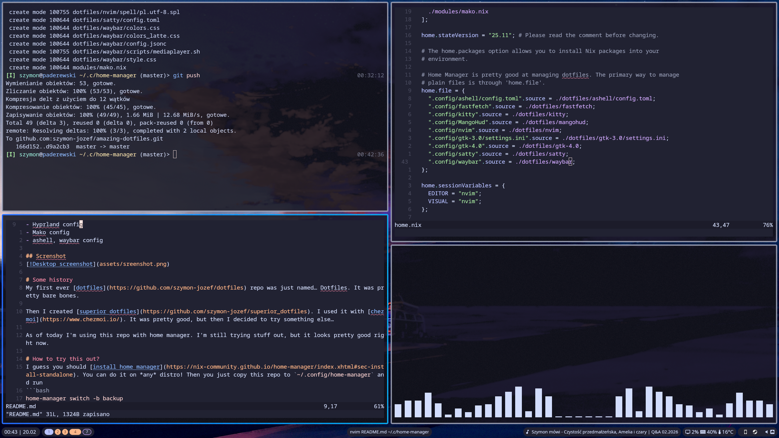Click the '9,17' cursor position in README status
The height and width of the screenshot is (438, 779).
[x=330, y=406]
